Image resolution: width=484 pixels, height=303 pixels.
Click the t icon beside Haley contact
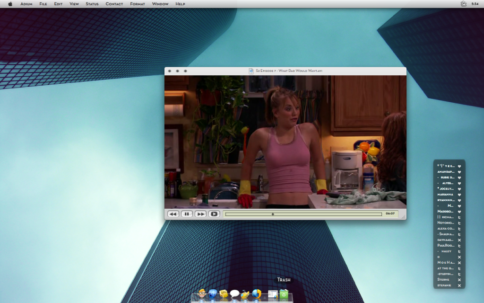click(459, 251)
